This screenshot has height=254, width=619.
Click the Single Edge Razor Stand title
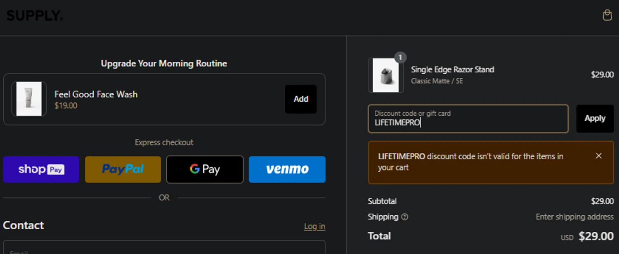pos(452,70)
